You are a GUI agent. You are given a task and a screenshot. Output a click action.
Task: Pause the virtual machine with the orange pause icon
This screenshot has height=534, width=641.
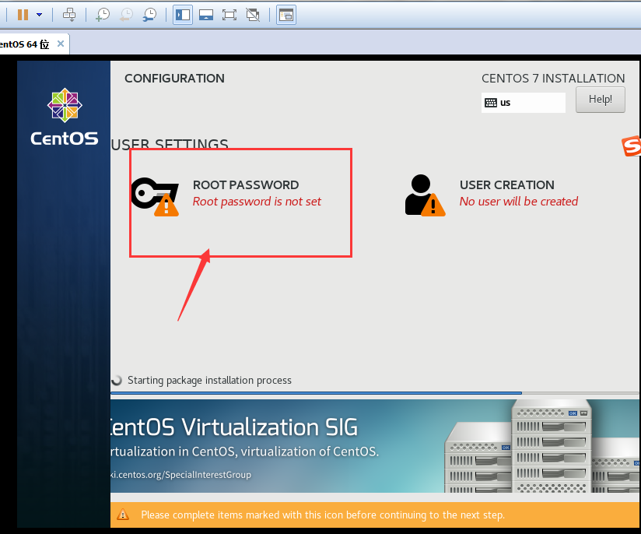coord(23,15)
